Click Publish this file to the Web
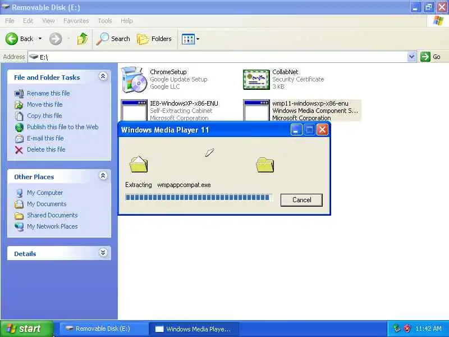 [x=63, y=127]
